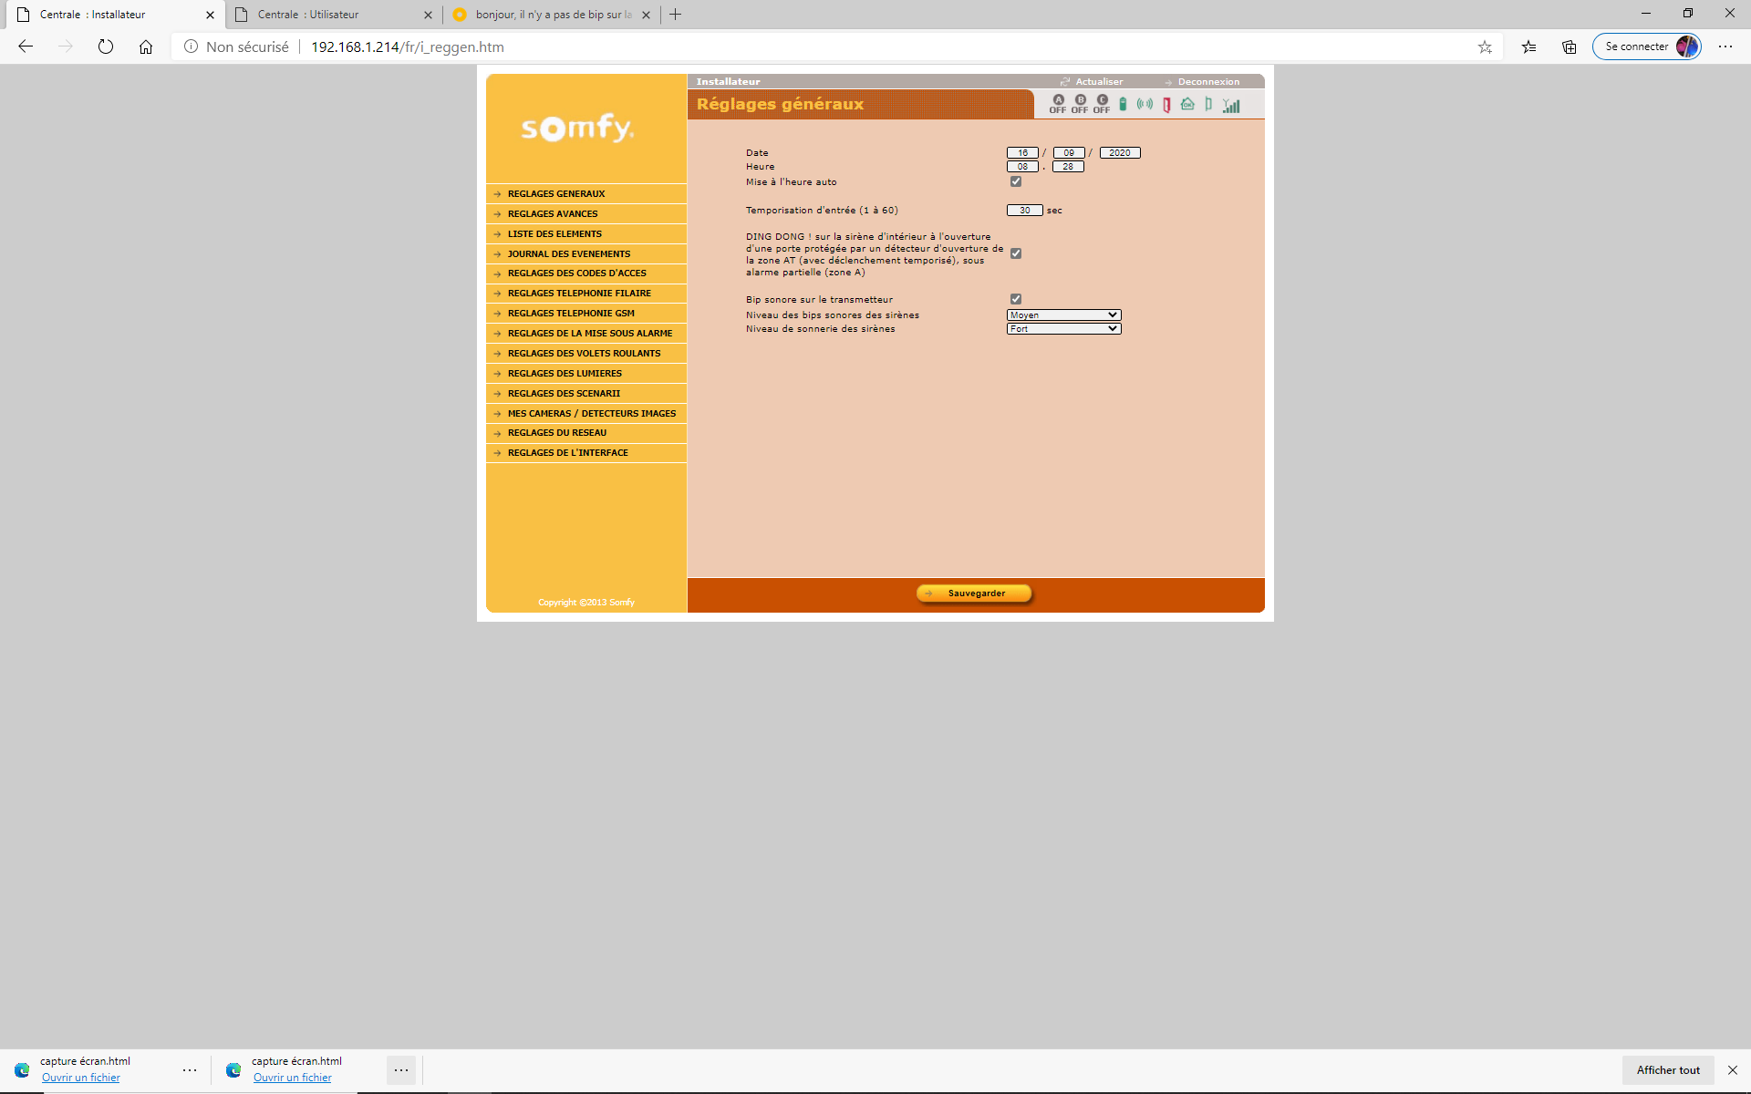This screenshot has width=1751, height=1094.
Task: Click the house OK status icon
Action: tap(1187, 104)
